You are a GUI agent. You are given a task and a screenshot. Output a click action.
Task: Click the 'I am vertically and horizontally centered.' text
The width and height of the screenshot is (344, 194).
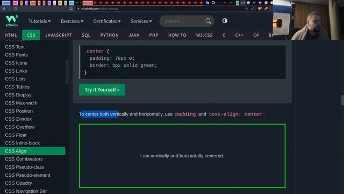click(182, 156)
